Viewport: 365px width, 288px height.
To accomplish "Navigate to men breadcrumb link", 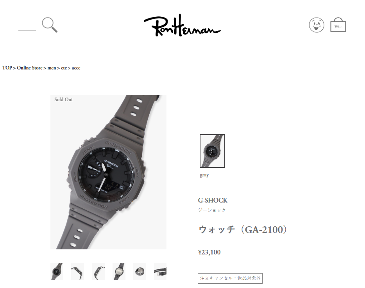I will tap(52, 68).
